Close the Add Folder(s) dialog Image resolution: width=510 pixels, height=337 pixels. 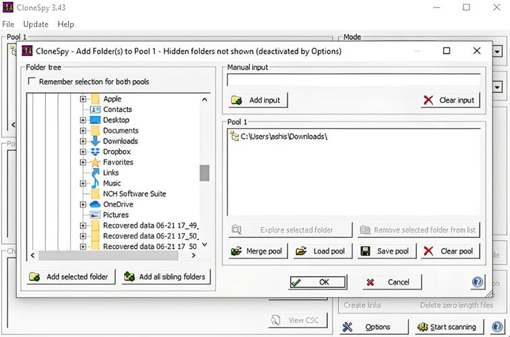(477, 51)
